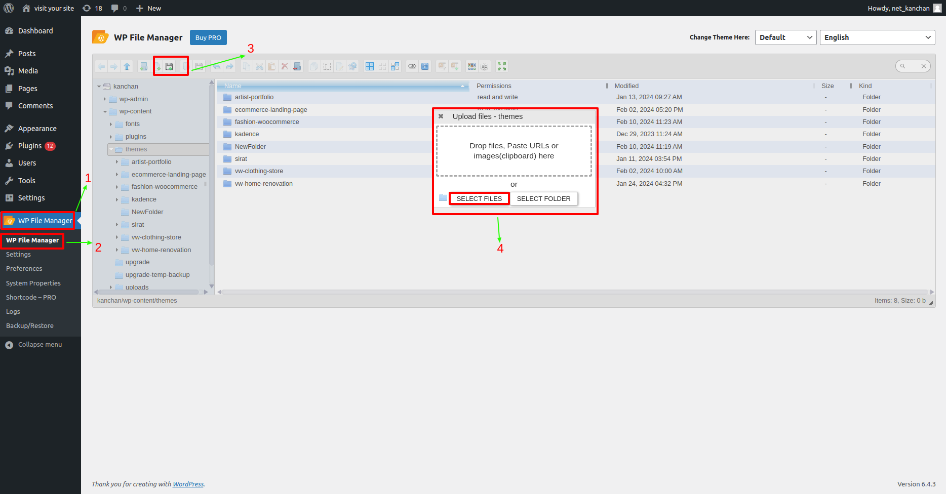Image resolution: width=946 pixels, height=494 pixels.
Task: Open the Preferences submenu item
Action: click(24, 269)
